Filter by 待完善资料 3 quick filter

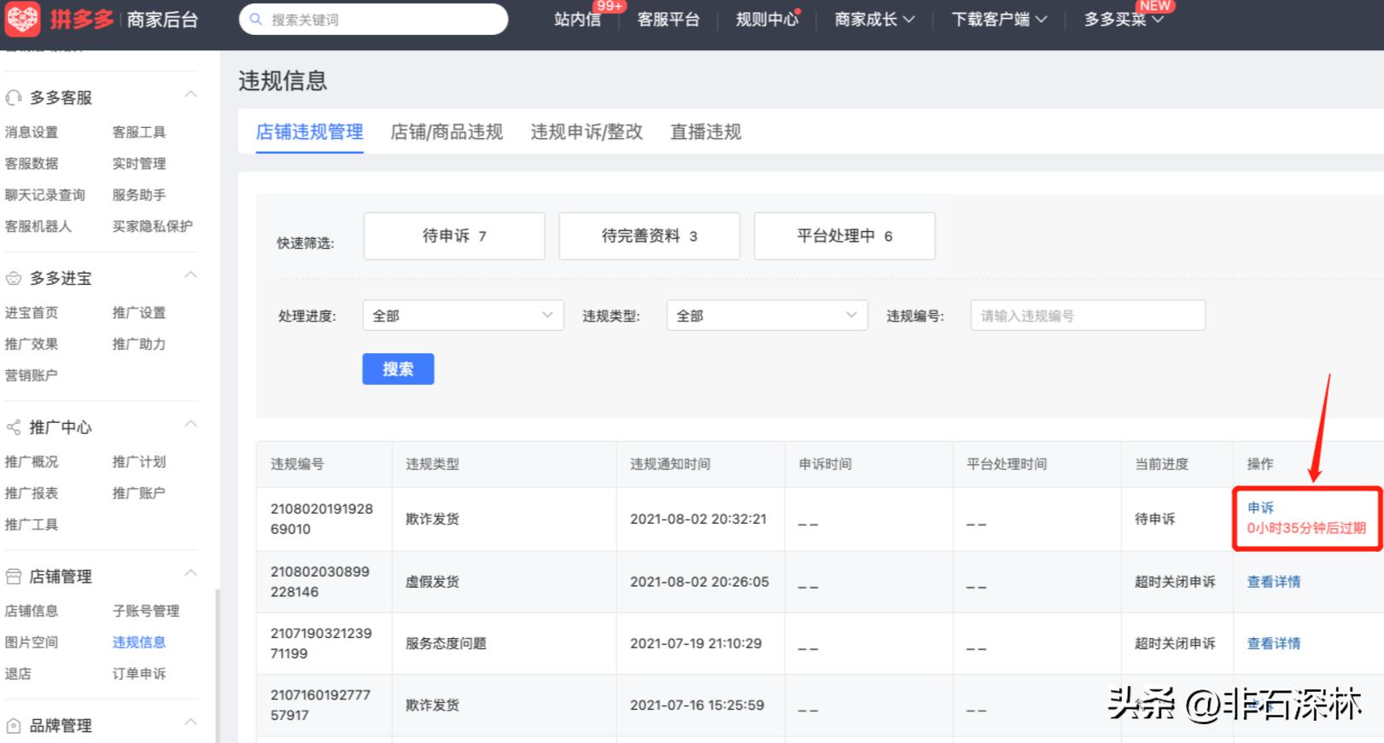tap(649, 236)
